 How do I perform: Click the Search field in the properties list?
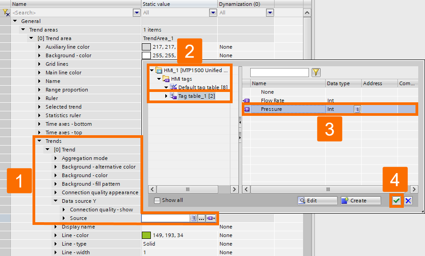(73, 13)
